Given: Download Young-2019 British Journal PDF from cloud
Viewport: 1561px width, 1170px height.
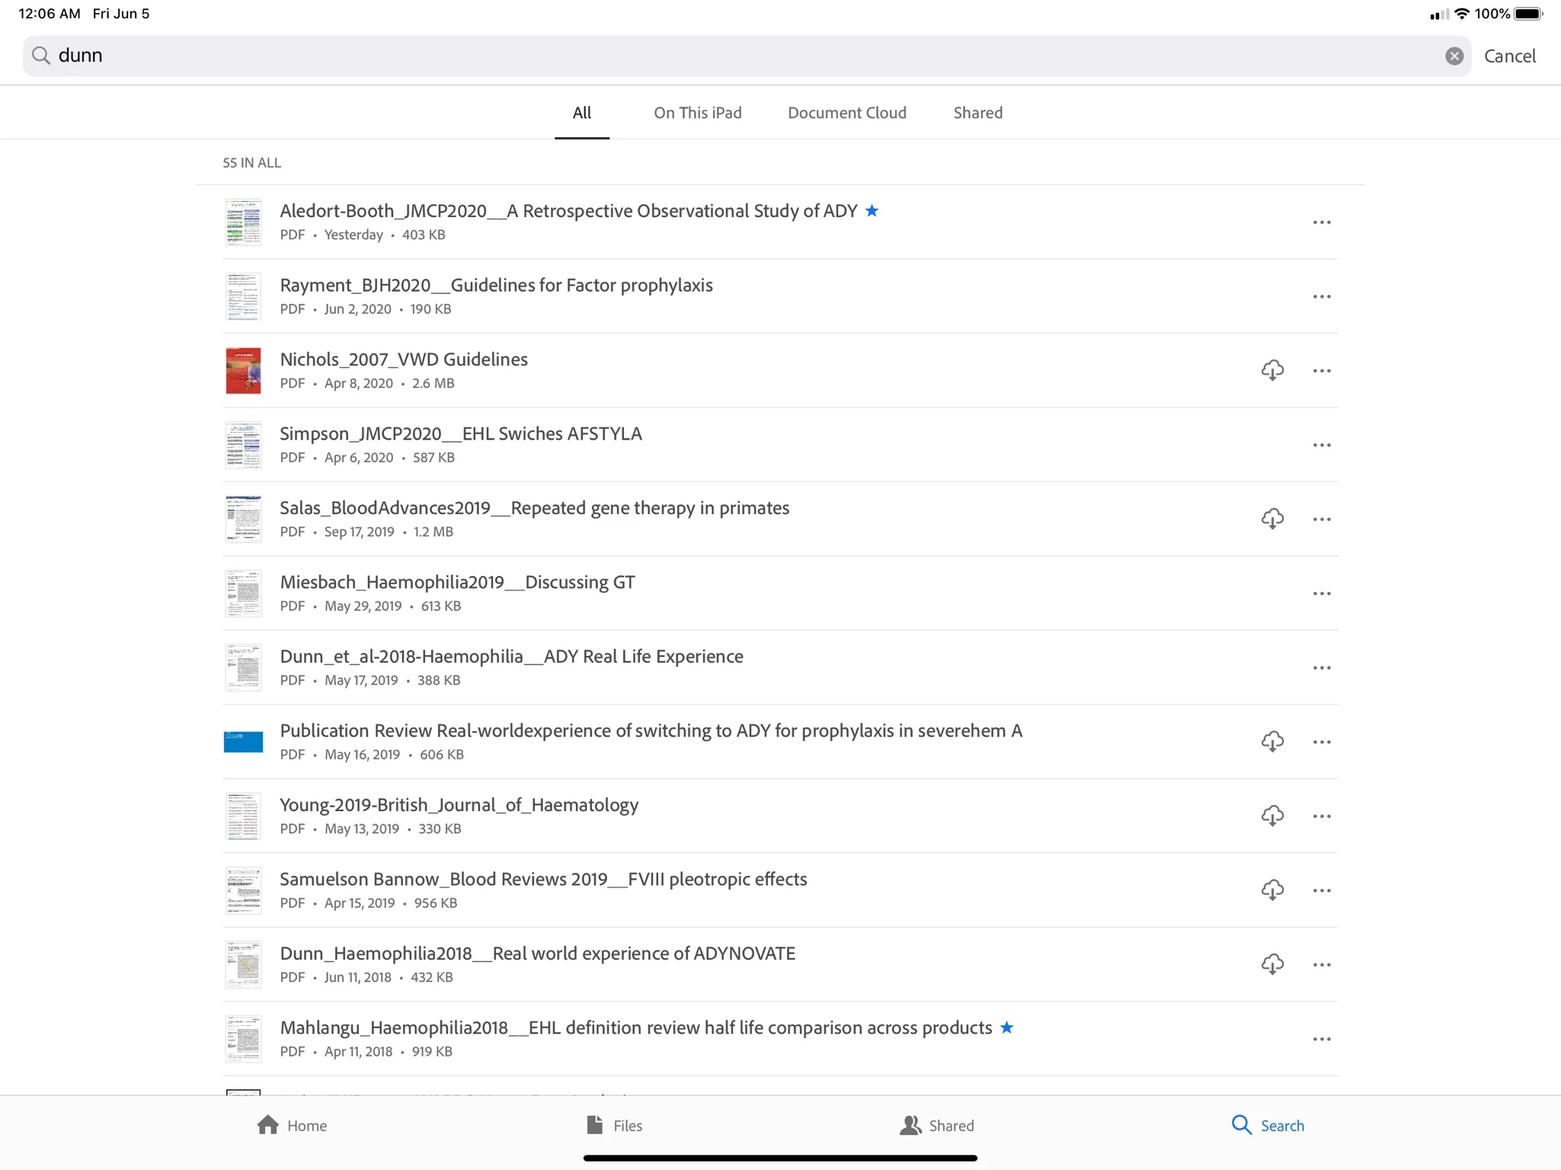Looking at the screenshot, I should coord(1272,816).
